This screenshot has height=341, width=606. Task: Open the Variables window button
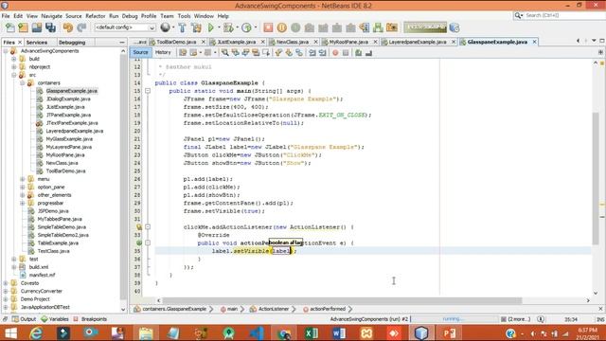click(55, 319)
